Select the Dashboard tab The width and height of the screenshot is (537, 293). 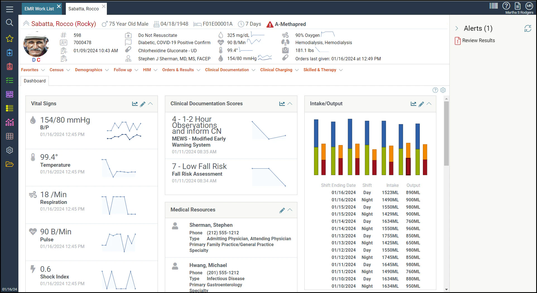[x=35, y=81]
